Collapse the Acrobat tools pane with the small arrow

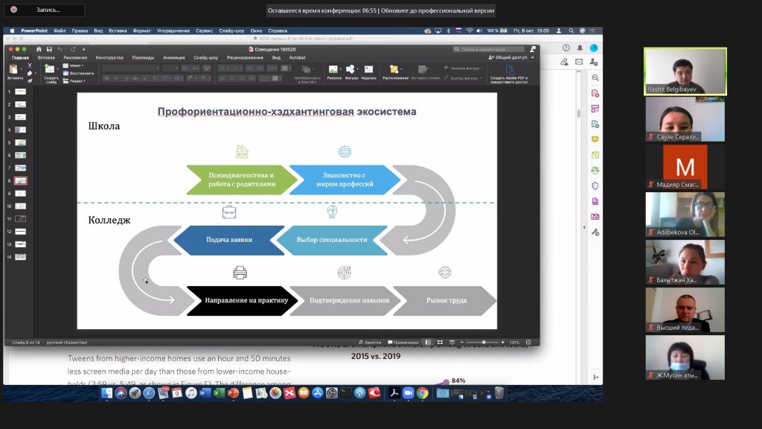[584, 227]
